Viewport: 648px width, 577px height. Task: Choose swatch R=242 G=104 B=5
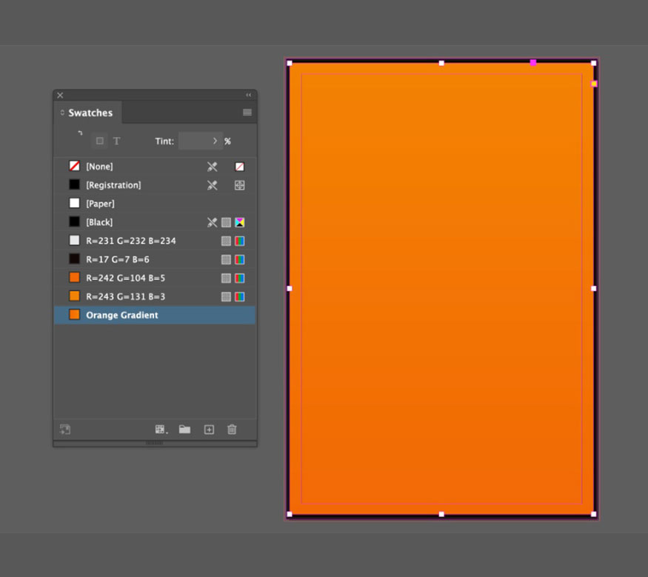[x=155, y=279]
